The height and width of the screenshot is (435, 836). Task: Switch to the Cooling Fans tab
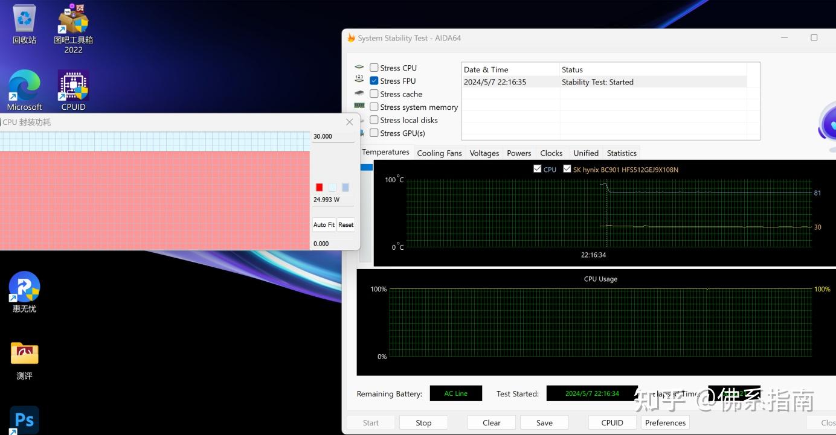pos(439,153)
